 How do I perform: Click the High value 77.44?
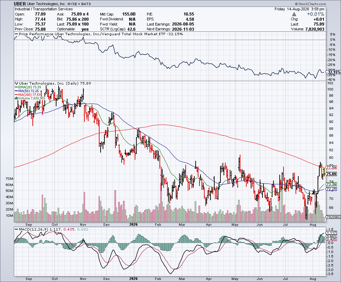[x=40, y=19]
